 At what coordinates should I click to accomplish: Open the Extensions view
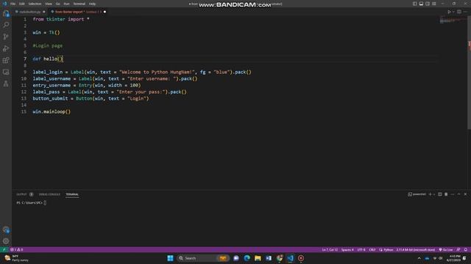pos(6,60)
